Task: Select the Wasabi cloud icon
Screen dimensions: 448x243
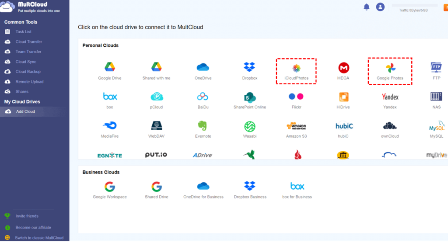Action: pos(250,126)
